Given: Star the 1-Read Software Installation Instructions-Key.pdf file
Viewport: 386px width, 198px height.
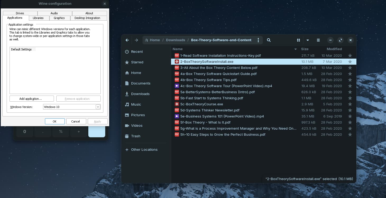Looking at the screenshot, I should pos(350,56).
